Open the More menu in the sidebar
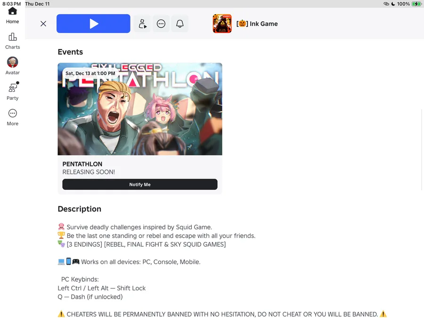The width and height of the screenshot is (424, 318). coord(12,117)
